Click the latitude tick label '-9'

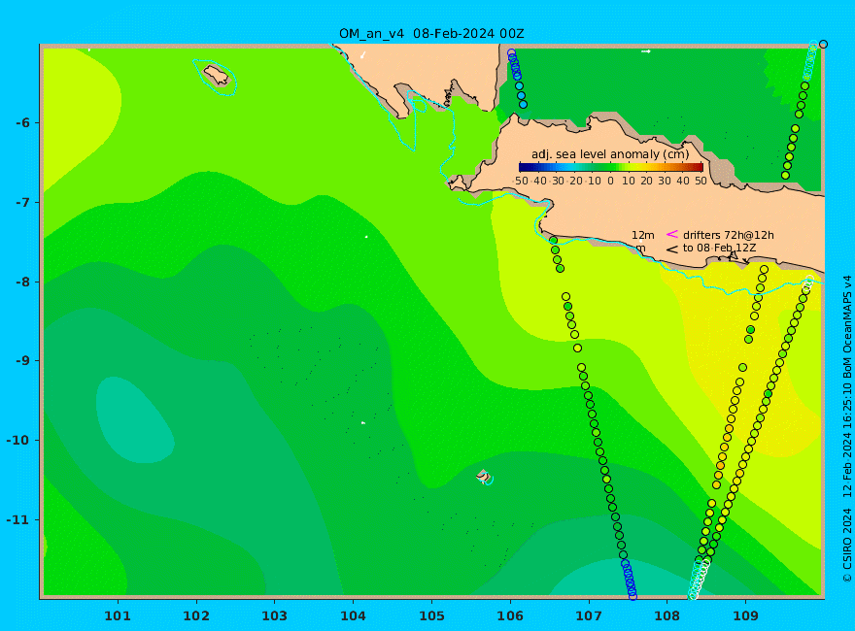[22, 361]
